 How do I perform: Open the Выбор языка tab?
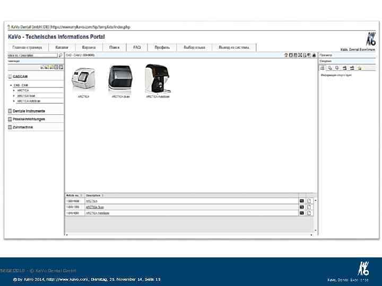[x=194, y=48]
